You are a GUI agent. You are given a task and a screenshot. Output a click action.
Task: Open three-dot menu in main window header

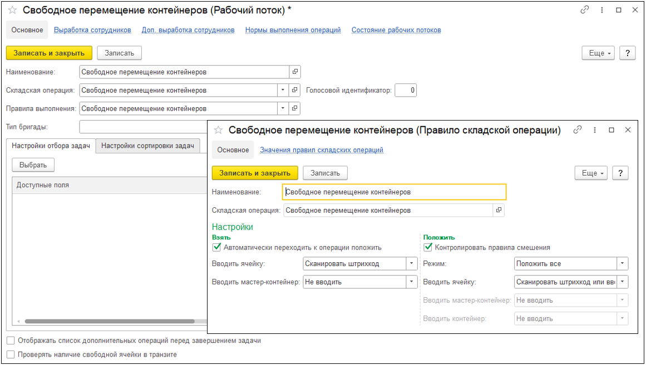tap(602, 11)
